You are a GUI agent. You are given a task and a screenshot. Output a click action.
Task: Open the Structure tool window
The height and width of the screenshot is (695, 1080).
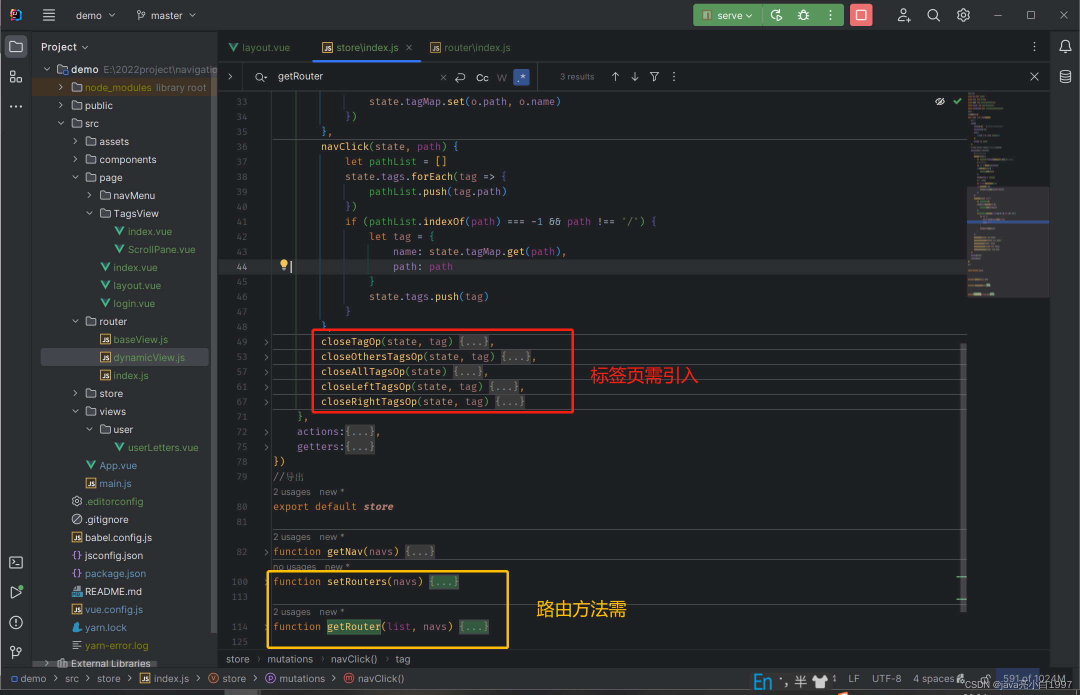(x=15, y=77)
